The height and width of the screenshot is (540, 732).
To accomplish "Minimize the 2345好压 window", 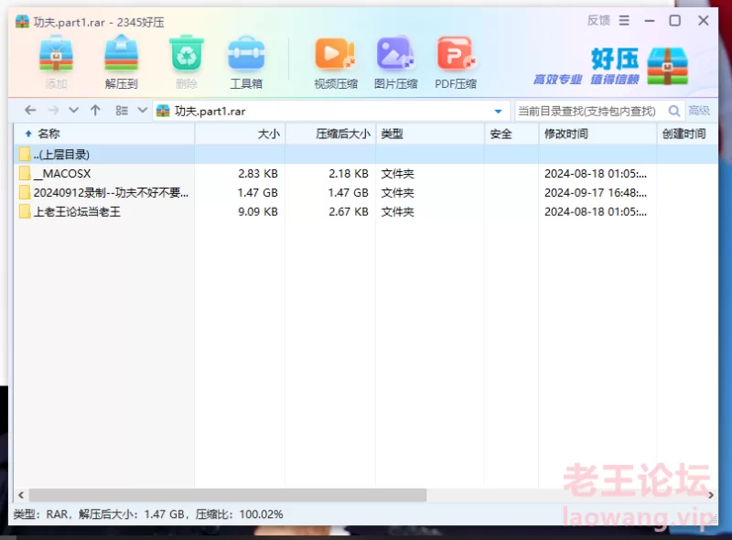I will (x=650, y=20).
